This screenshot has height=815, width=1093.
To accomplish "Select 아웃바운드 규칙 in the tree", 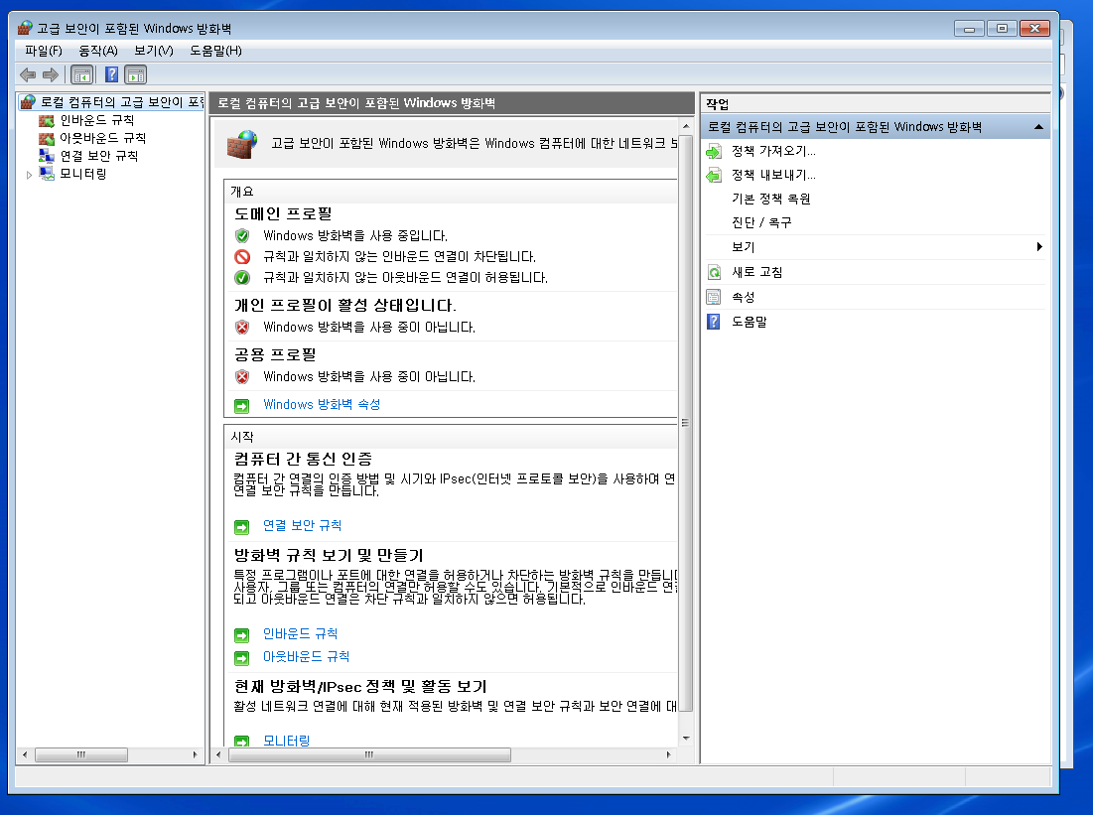I will [x=102, y=137].
